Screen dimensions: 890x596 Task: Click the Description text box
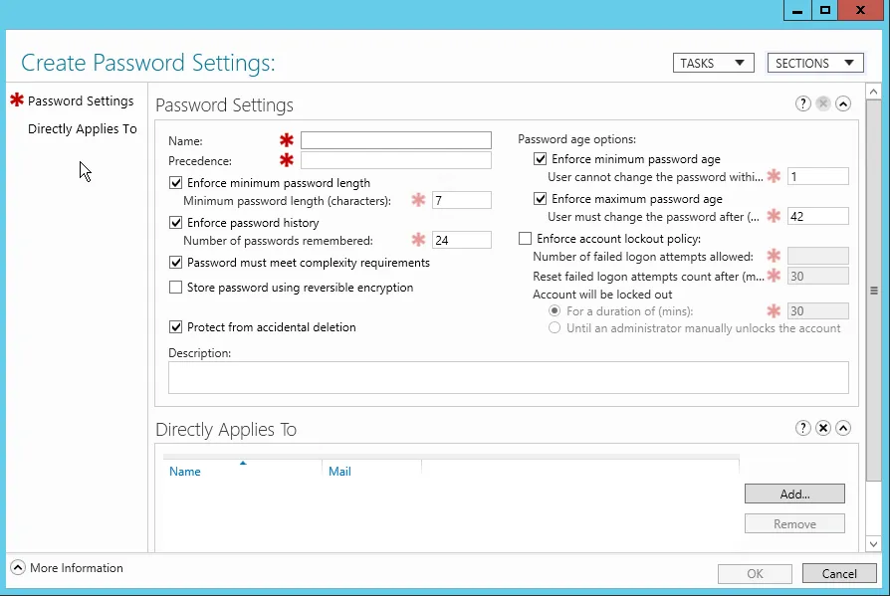click(x=508, y=378)
